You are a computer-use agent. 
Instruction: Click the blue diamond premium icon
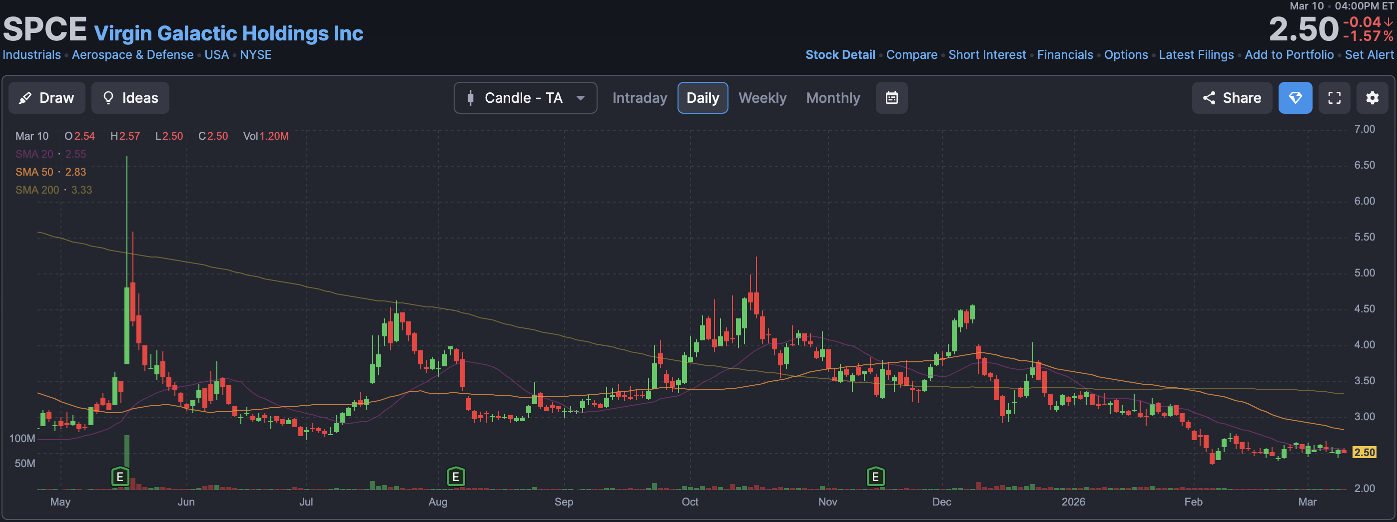[1295, 98]
